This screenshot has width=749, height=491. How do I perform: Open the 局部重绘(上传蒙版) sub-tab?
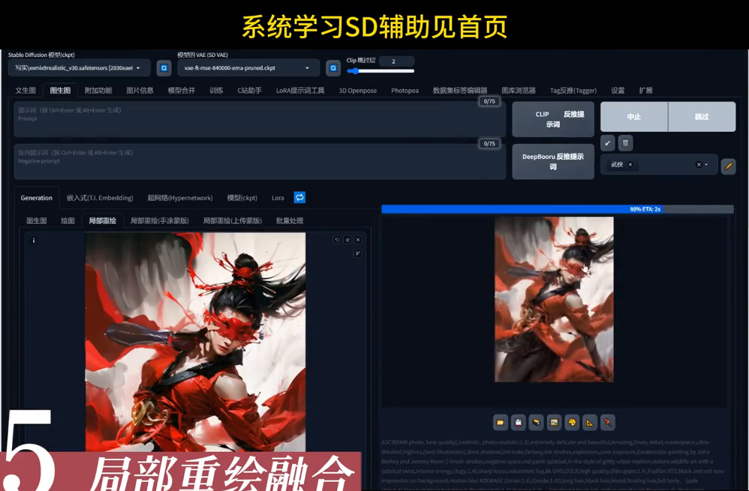tap(233, 220)
